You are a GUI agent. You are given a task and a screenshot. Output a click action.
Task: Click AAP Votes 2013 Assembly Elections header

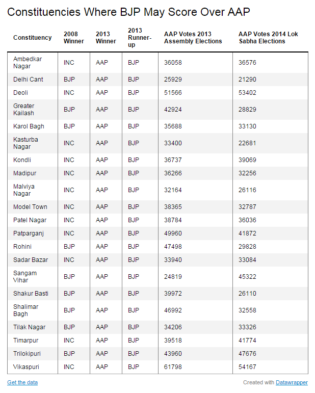193,38
